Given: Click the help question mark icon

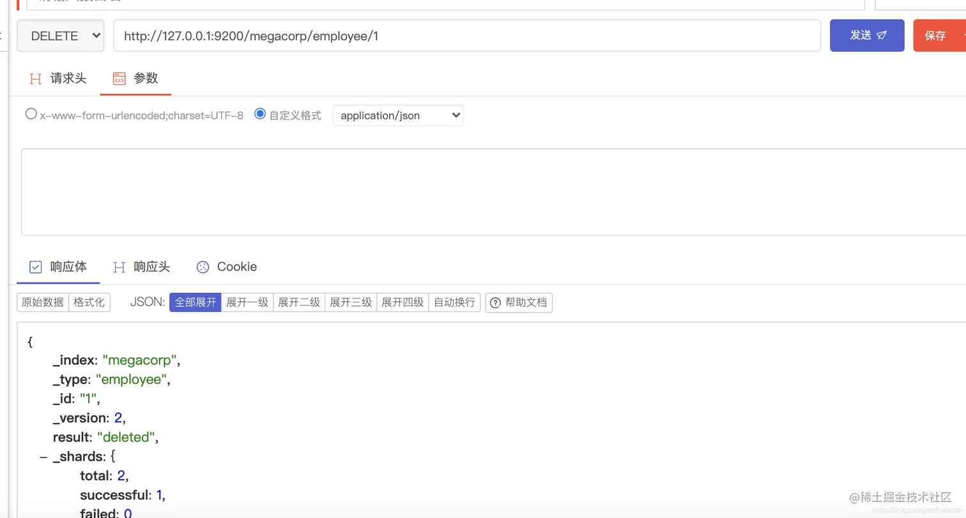Looking at the screenshot, I should (495, 303).
